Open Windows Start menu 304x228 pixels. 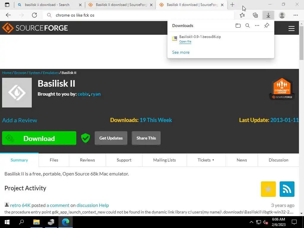7,222
